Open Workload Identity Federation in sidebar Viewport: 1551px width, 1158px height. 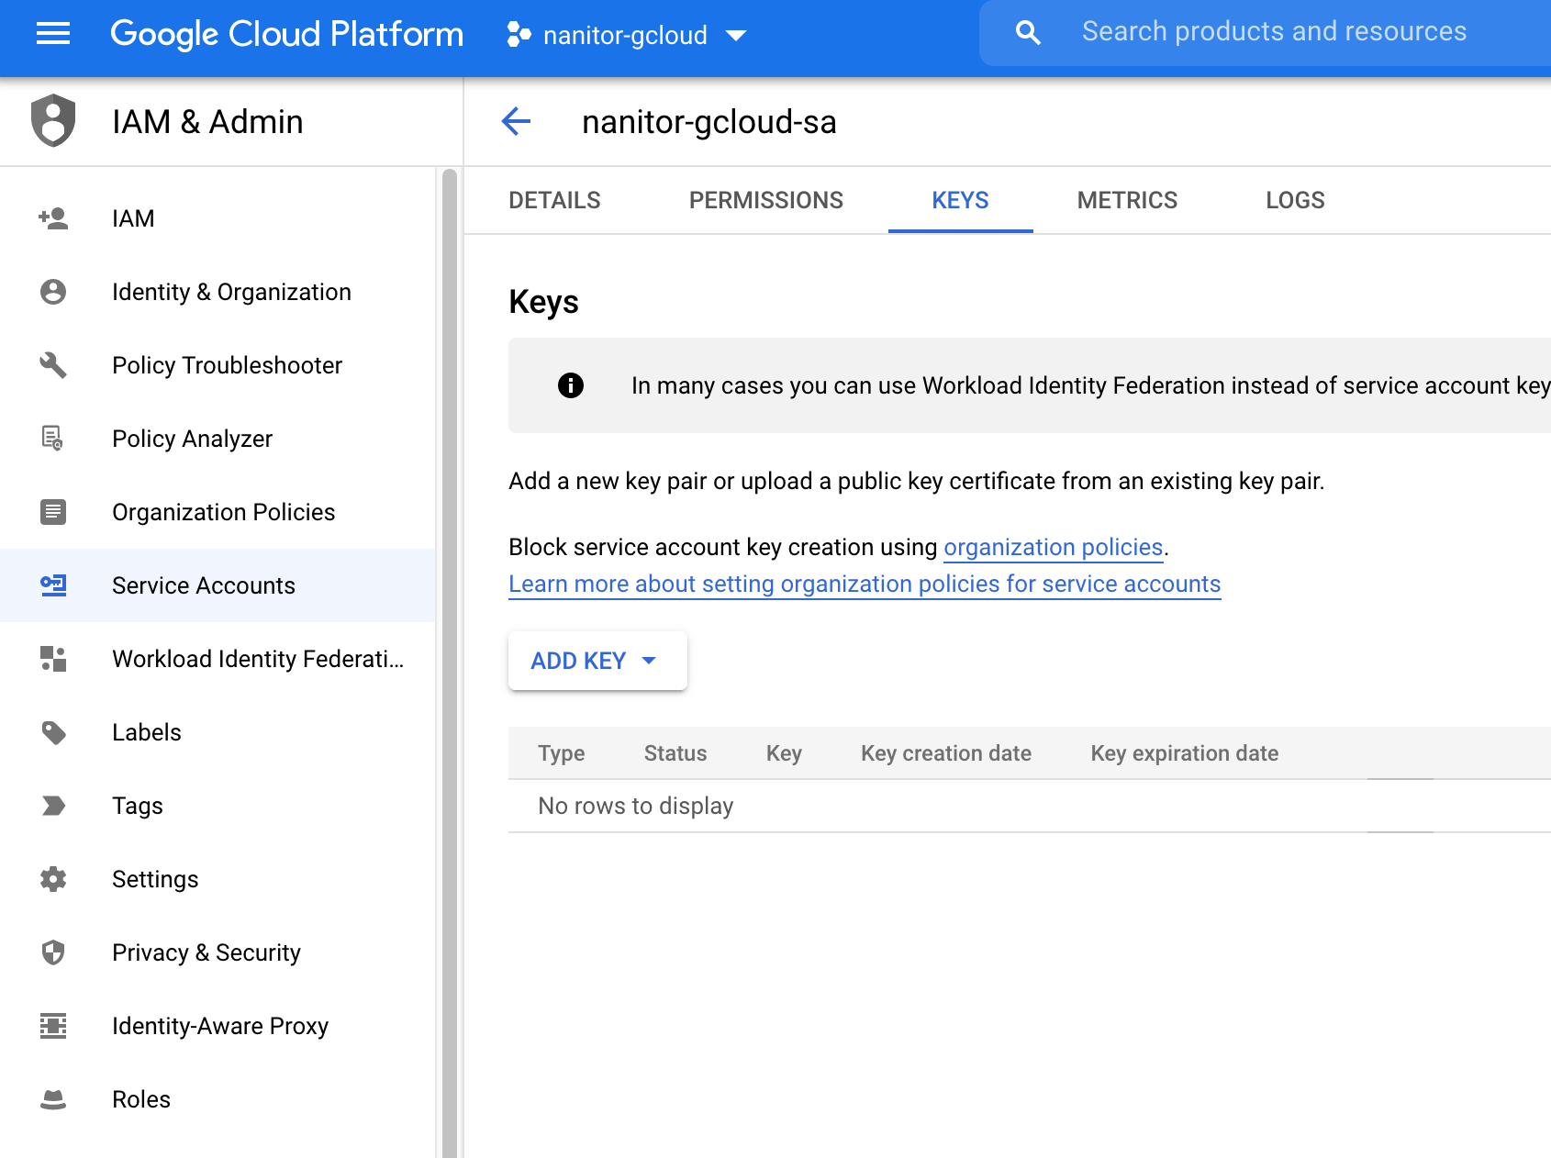[257, 659]
